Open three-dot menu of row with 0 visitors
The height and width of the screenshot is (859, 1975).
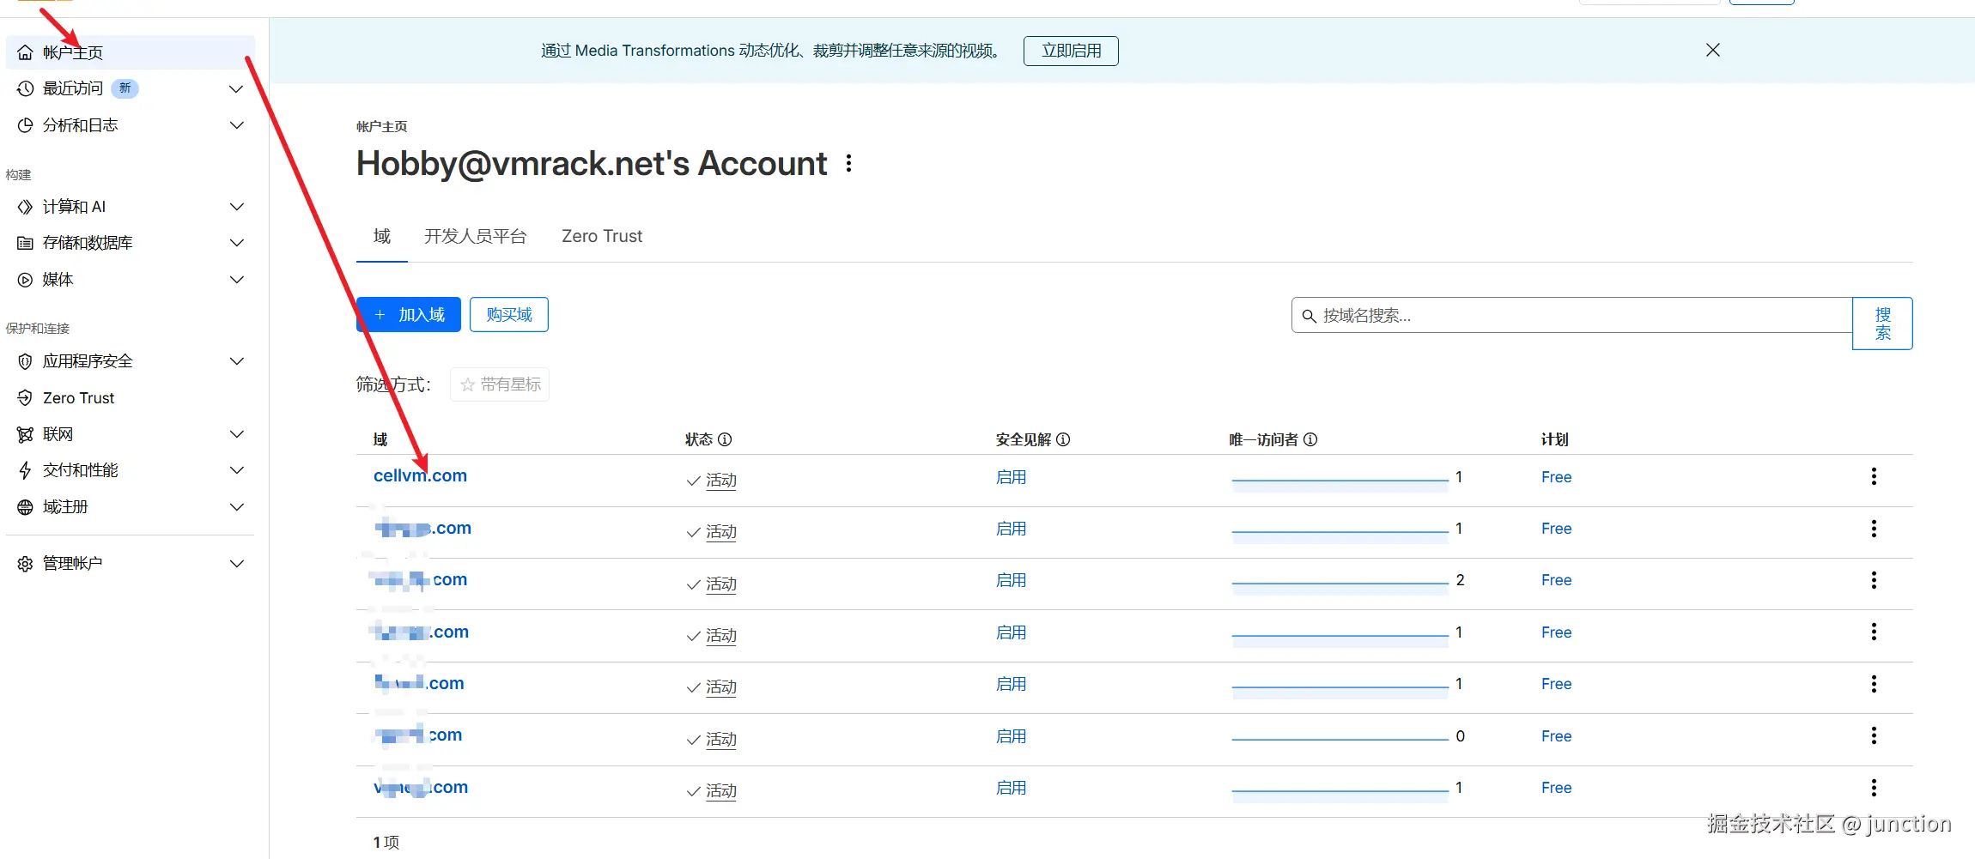coord(1874,735)
